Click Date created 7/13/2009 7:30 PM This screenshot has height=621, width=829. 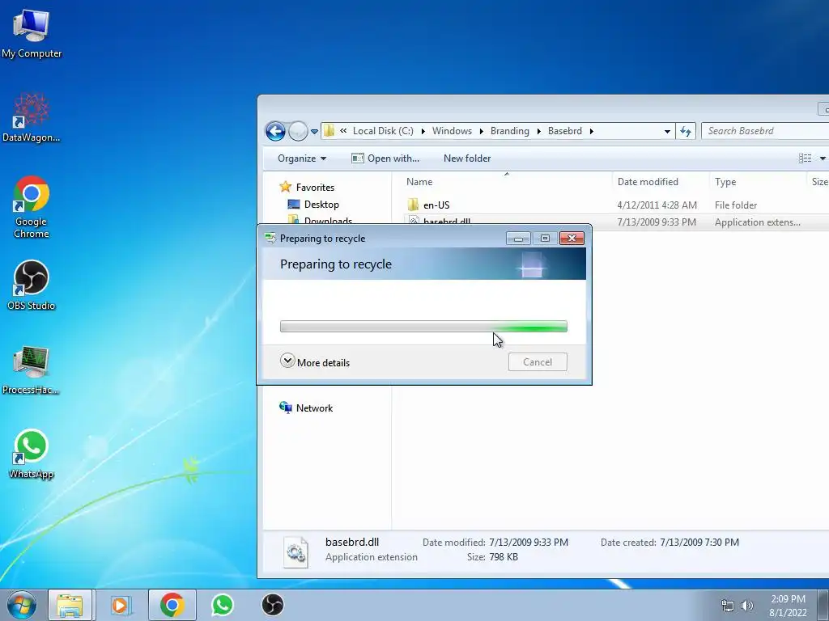(670, 543)
